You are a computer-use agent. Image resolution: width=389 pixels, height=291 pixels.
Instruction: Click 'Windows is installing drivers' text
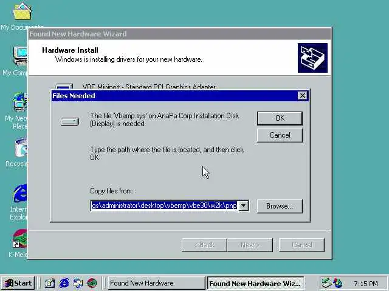point(128,59)
